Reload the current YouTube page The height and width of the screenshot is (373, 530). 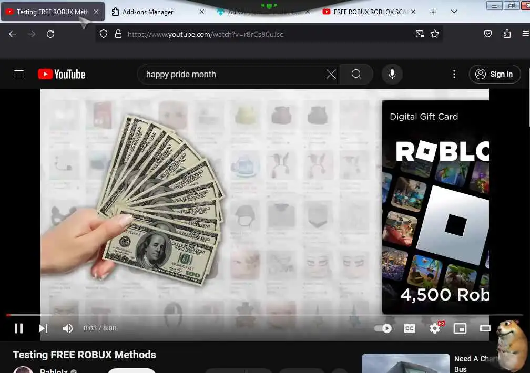click(x=50, y=34)
